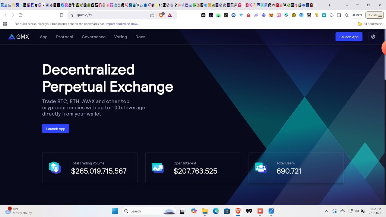Click the page vertical scrollbar

(384, 54)
